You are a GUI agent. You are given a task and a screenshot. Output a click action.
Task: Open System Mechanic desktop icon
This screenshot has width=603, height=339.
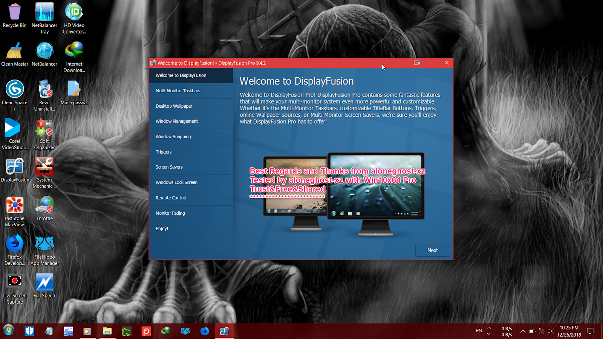click(x=44, y=173)
